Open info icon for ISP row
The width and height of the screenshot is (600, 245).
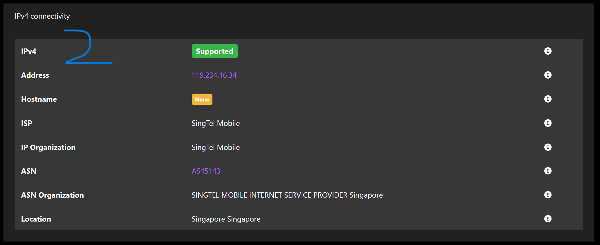pyautogui.click(x=548, y=123)
